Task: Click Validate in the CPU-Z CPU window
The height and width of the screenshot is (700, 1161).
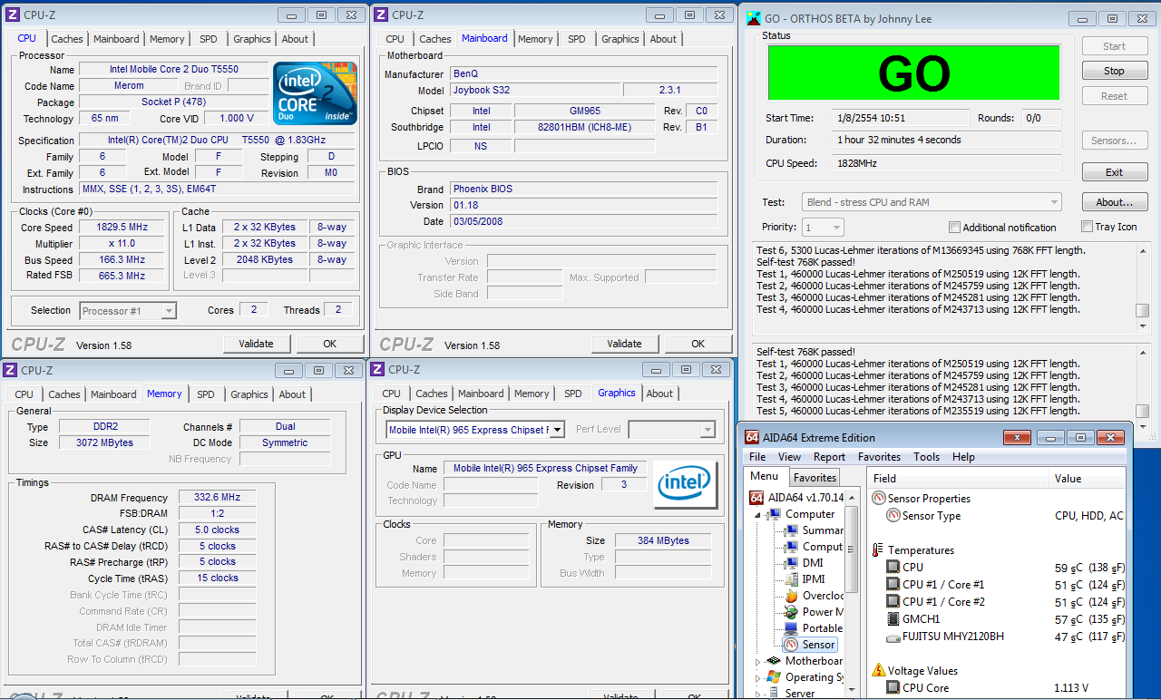Action: click(x=256, y=344)
